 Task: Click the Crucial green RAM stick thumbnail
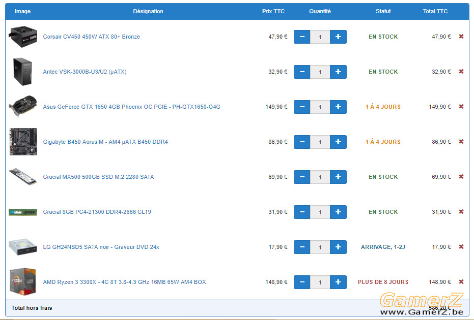coord(23,212)
